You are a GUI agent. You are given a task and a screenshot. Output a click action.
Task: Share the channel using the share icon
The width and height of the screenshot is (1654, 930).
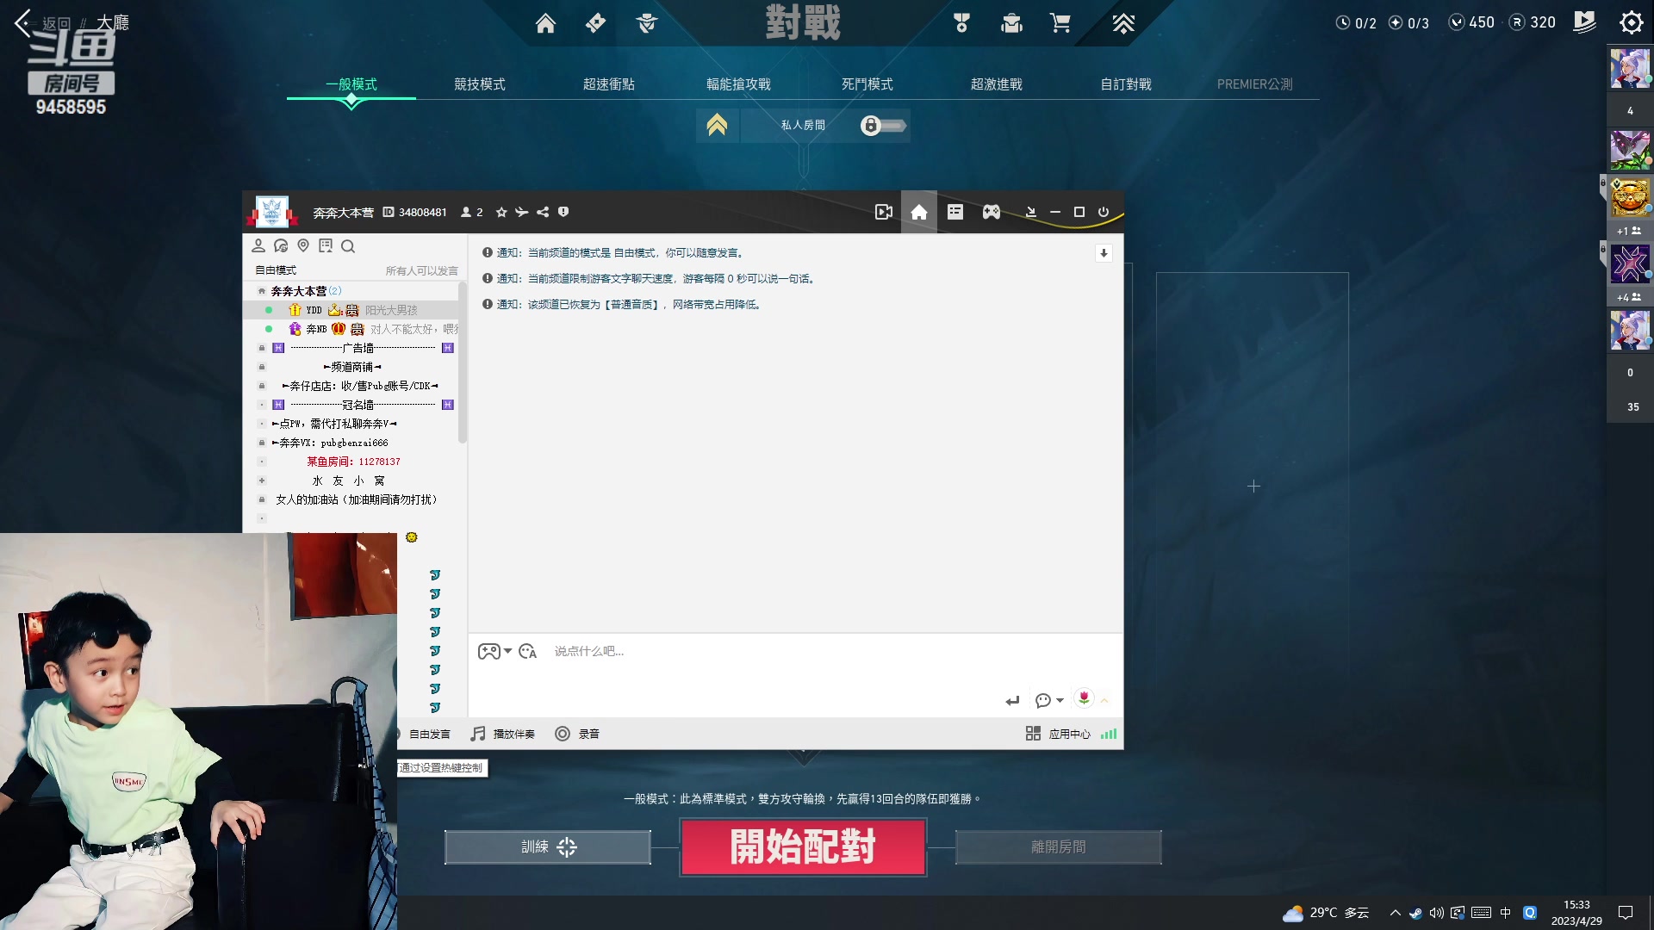(543, 212)
